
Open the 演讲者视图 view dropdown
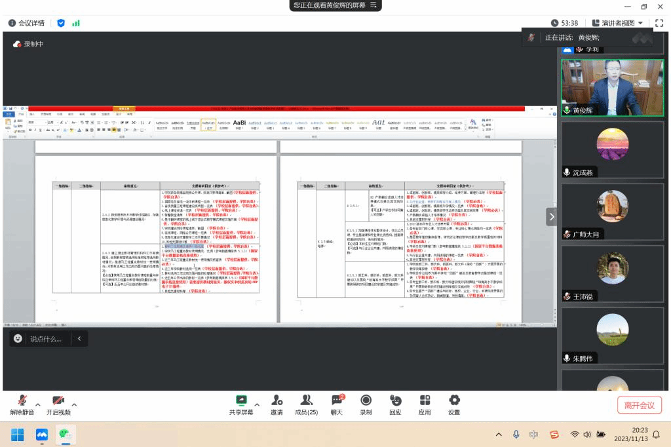617,23
